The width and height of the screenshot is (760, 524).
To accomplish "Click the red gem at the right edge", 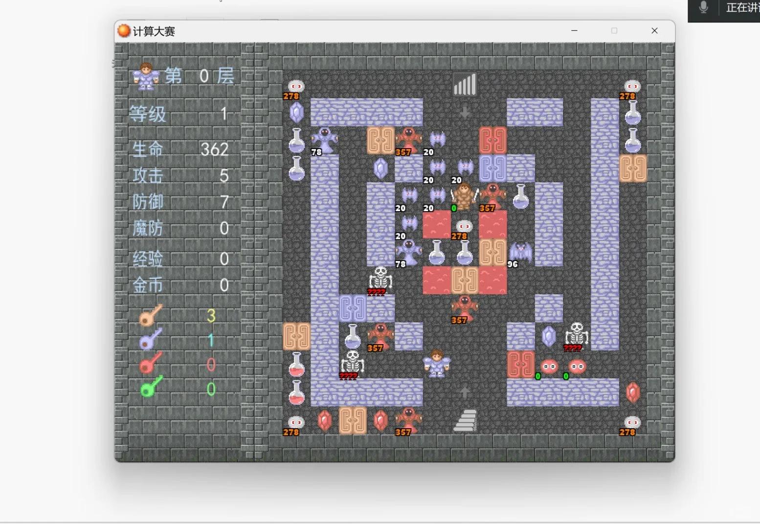I will pyautogui.click(x=632, y=392).
